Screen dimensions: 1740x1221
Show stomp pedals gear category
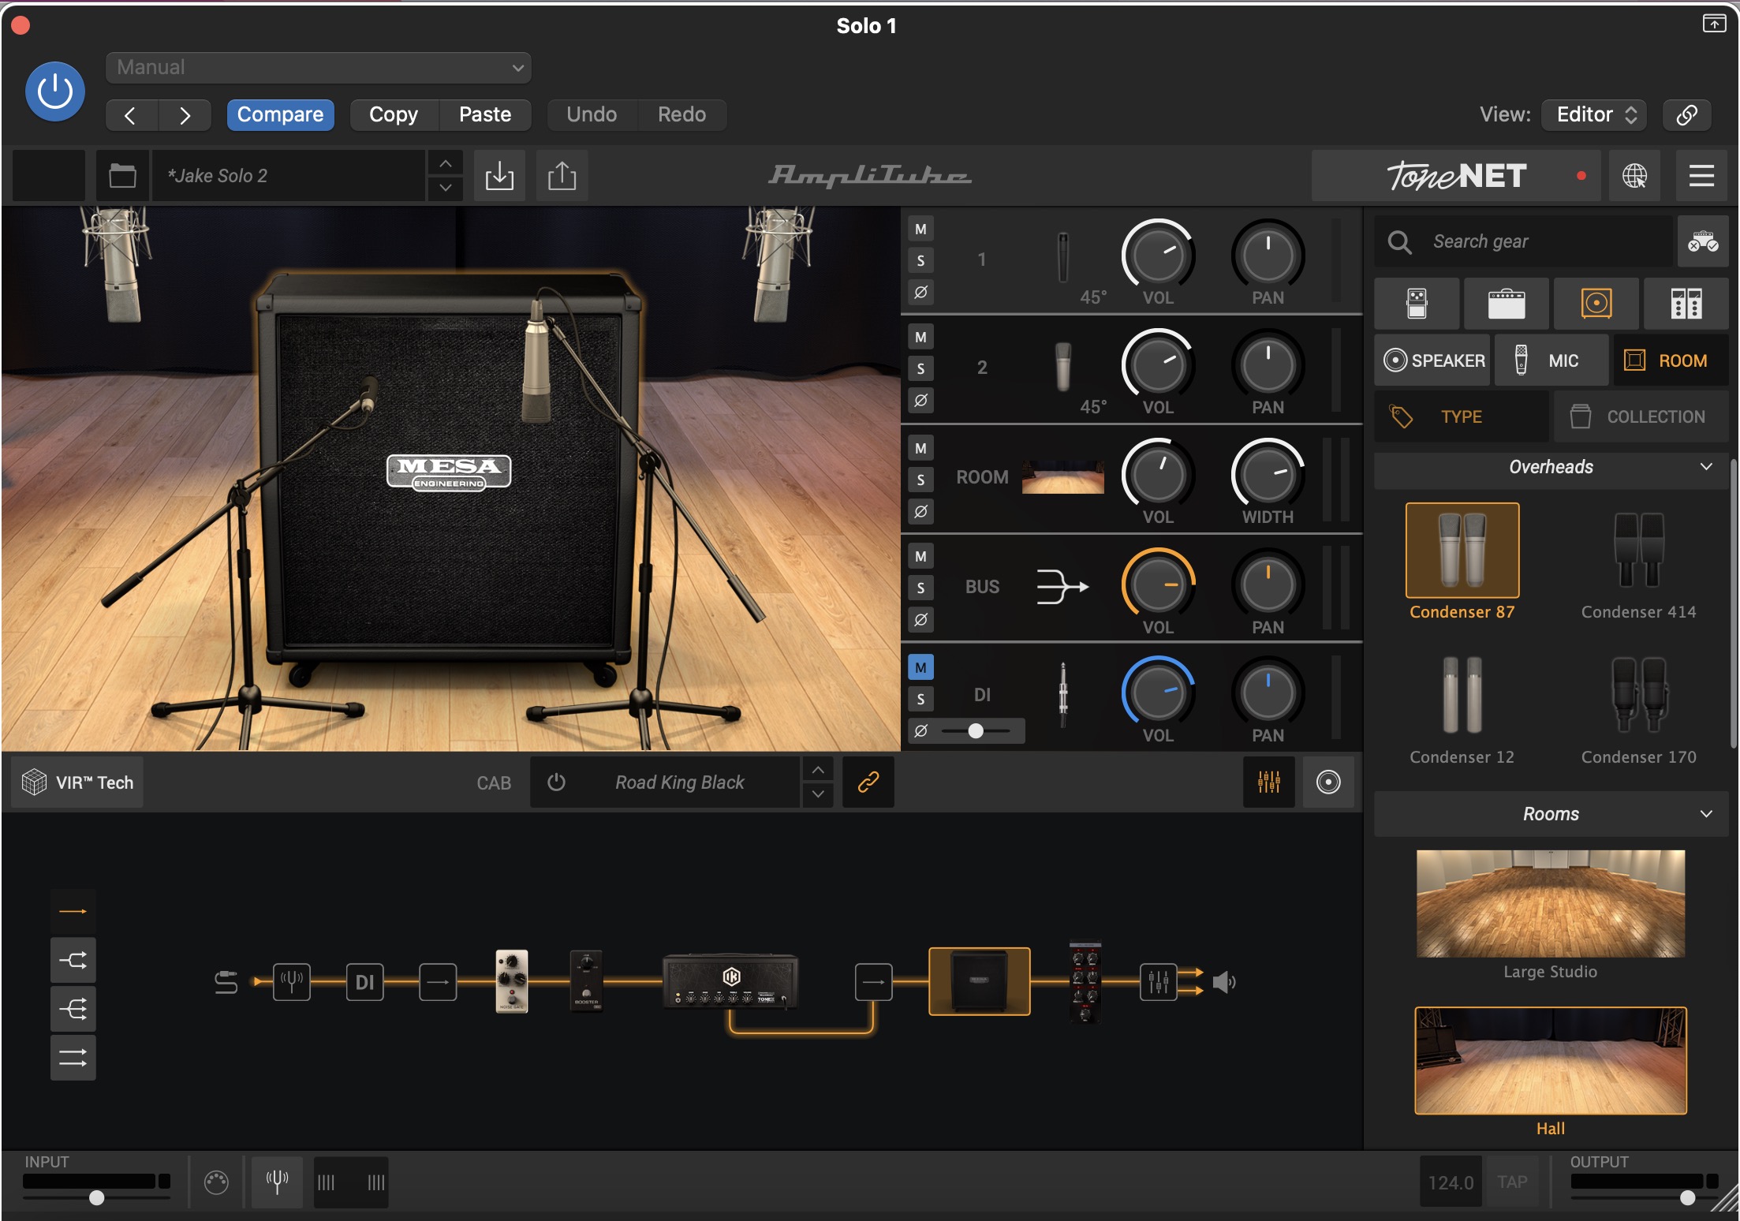click(x=1417, y=304)
